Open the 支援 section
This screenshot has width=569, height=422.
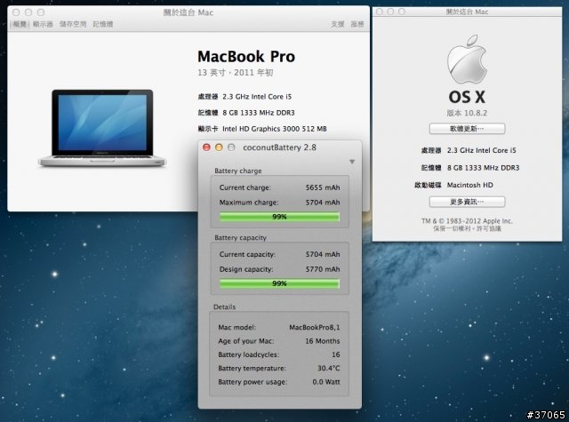[338, 24]
